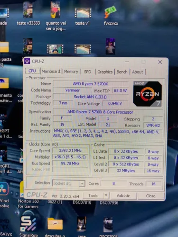Select the 'fvxcvcx' money icon on desktop
Viewport: 178px width, 237px height.
point(111,16)
